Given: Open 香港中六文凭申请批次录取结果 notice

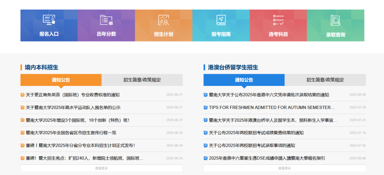Looking at the screenshot, I should coord(269,95).
